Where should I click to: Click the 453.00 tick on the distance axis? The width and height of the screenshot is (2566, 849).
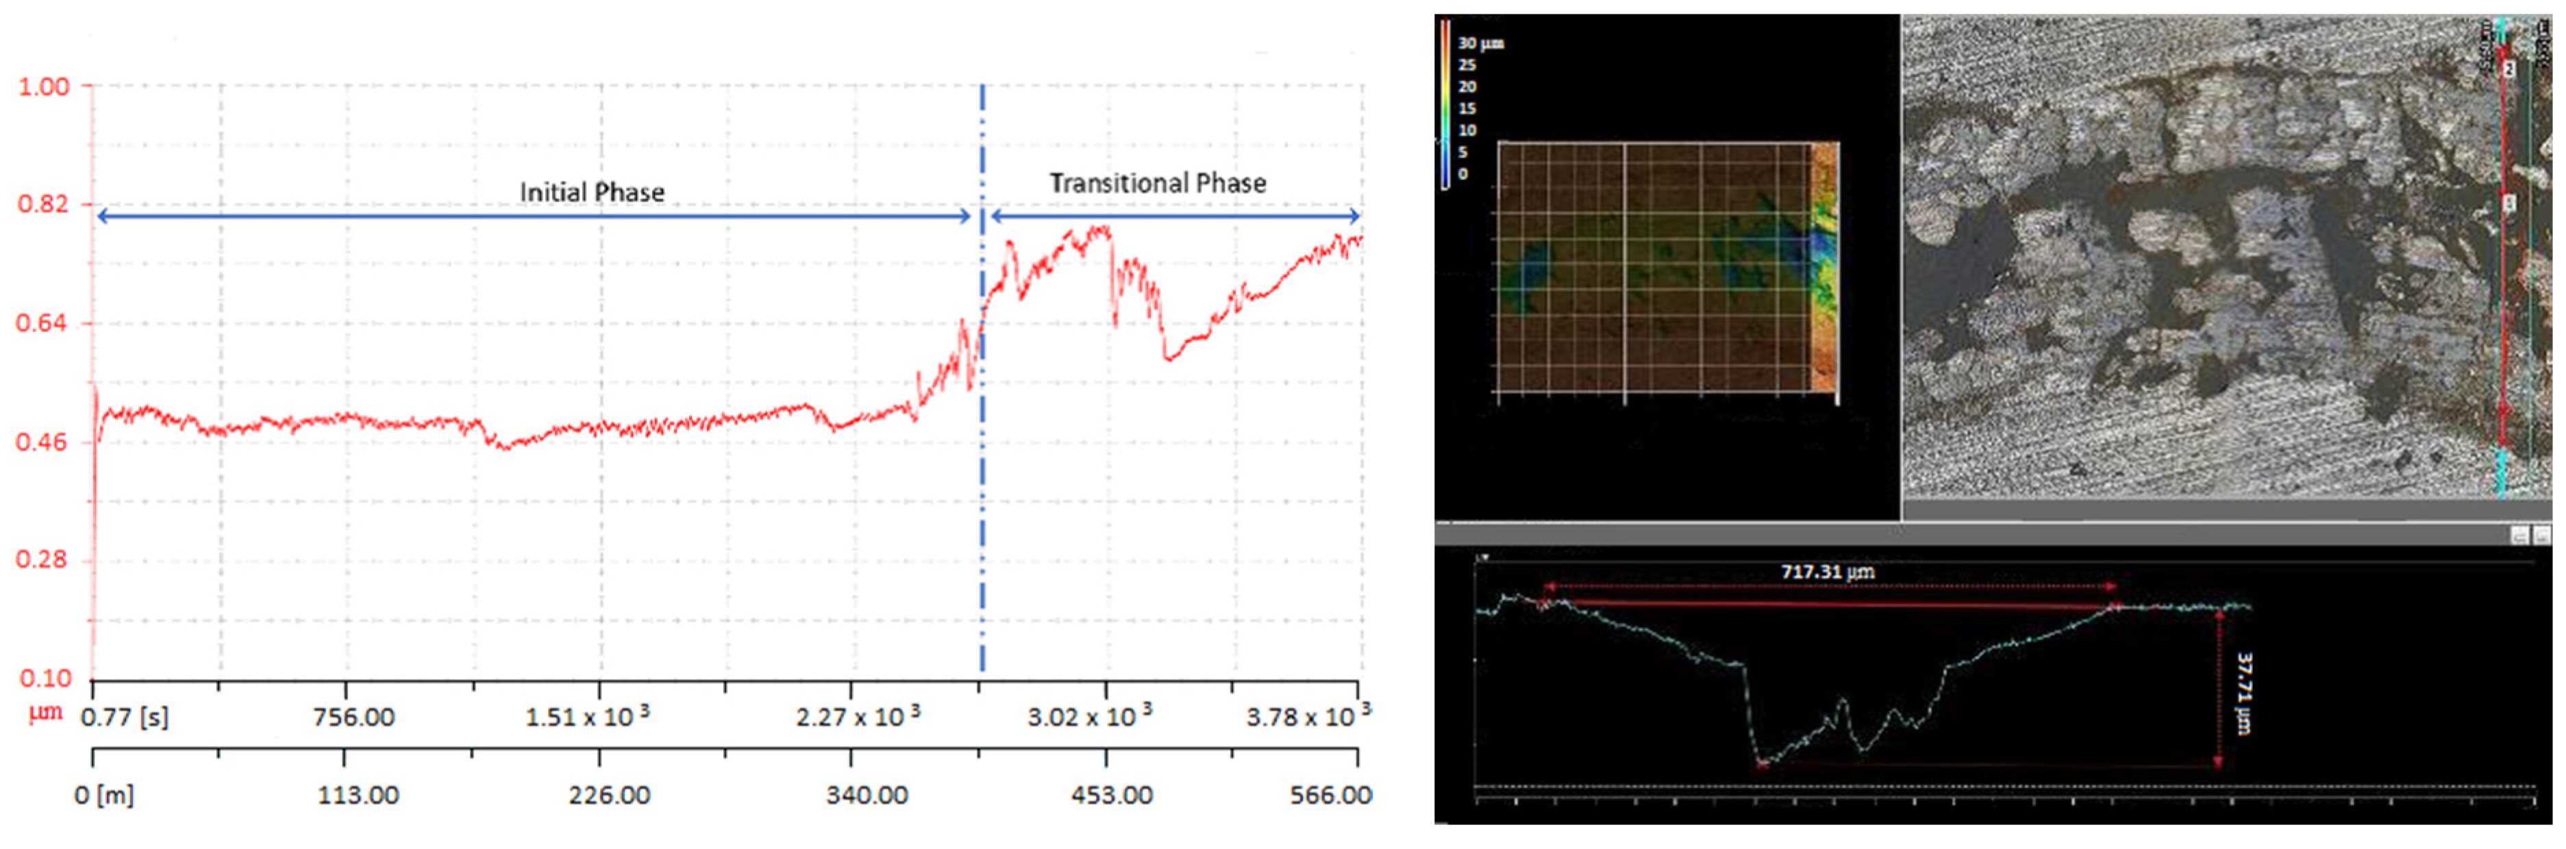click(1112, 796)
